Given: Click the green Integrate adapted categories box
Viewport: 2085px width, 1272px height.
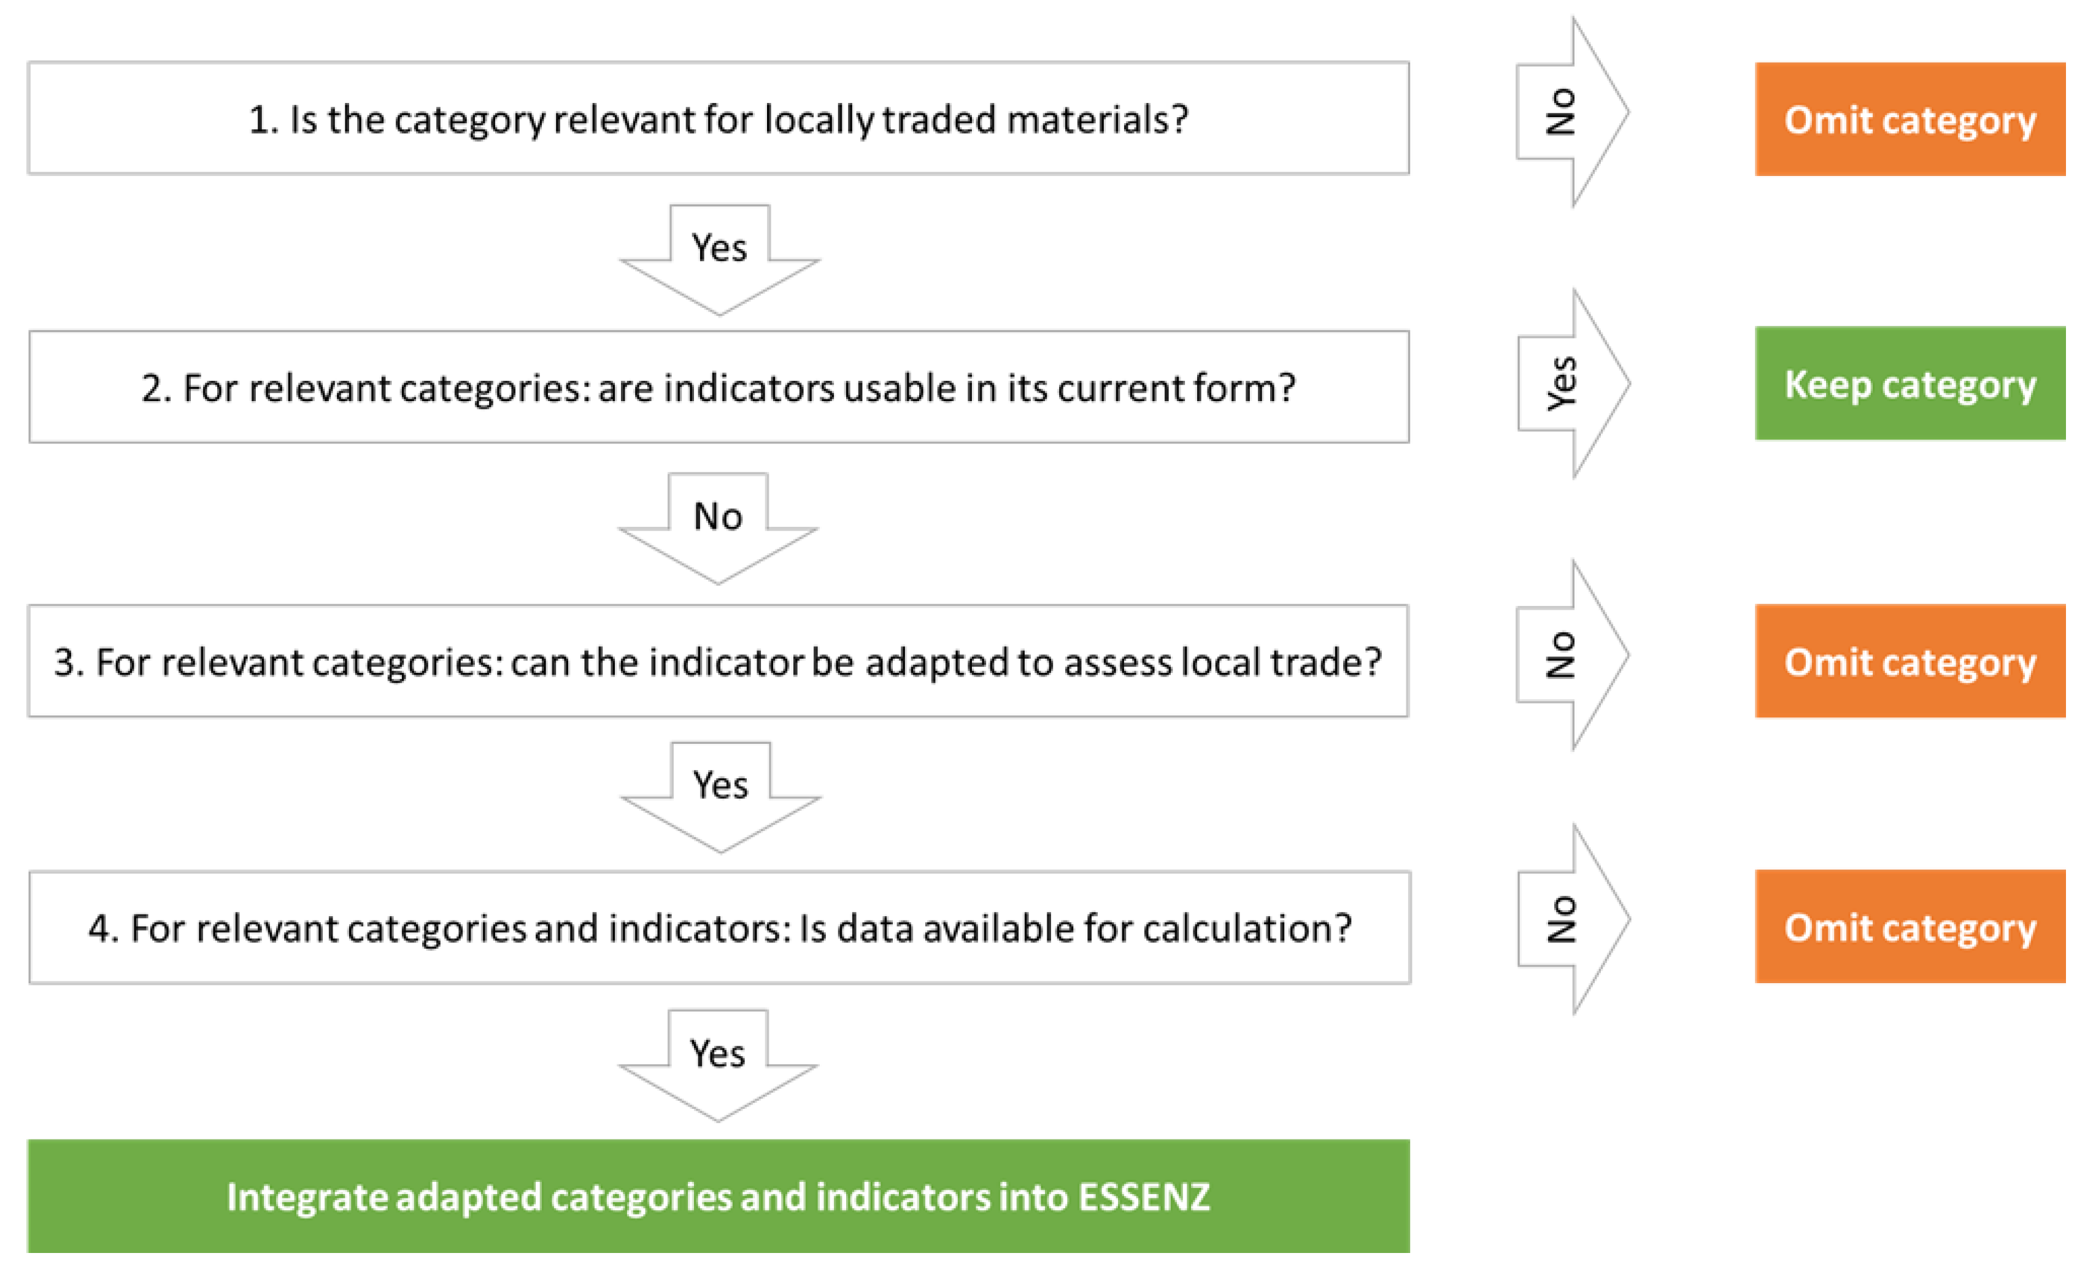Looking at the screenshot, I should pos(717,1197).
